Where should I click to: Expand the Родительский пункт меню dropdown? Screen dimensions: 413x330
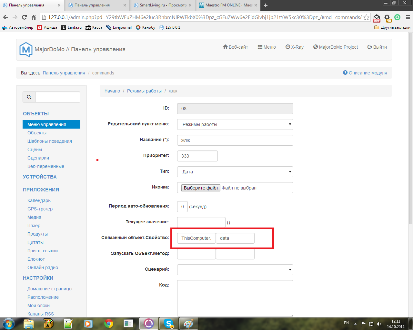coord(235,124)
